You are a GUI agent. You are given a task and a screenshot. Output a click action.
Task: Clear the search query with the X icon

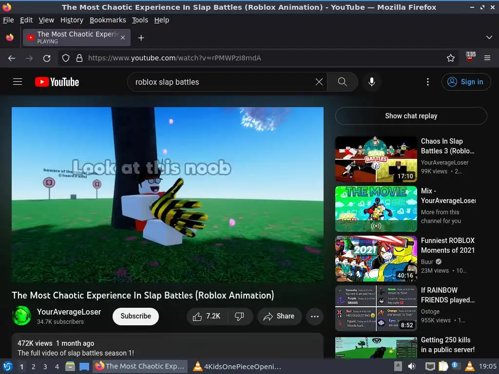319,82
